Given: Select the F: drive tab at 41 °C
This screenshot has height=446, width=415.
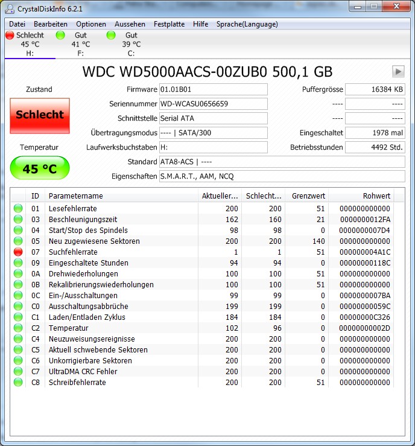Looking at the screenshot, I should coord(80,44).
